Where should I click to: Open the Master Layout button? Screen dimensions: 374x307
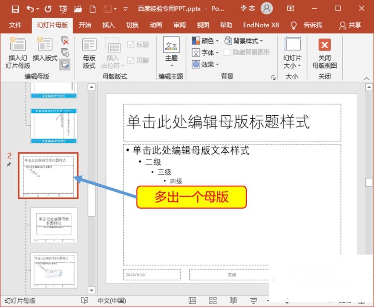[x=89, y=53]
